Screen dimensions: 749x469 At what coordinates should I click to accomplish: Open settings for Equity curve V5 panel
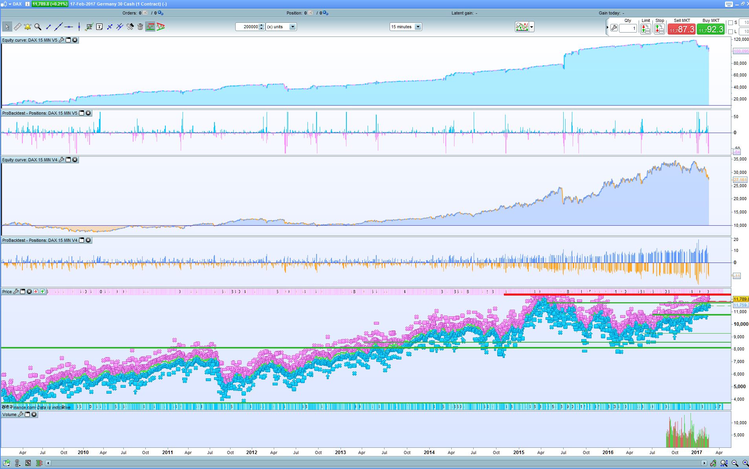point(61,40)
